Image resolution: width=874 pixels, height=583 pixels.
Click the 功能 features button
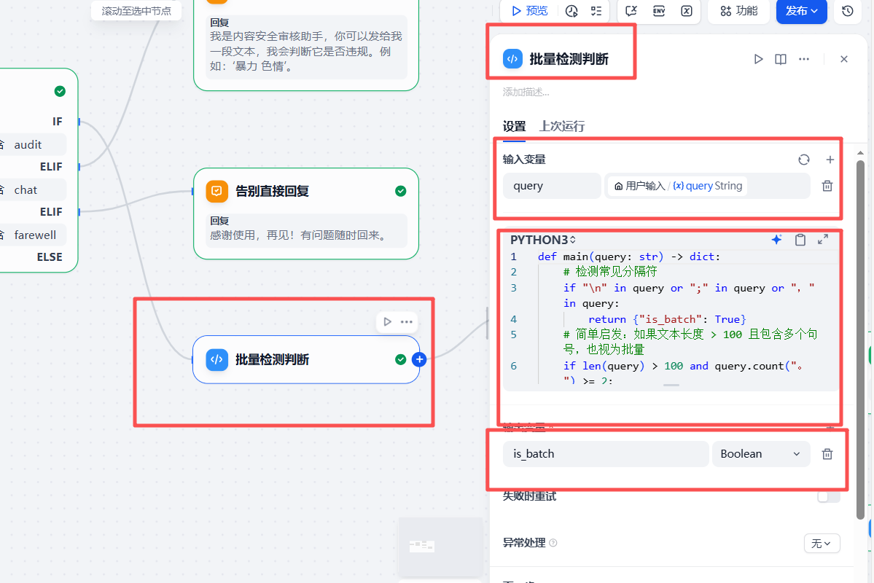[739, 11]
